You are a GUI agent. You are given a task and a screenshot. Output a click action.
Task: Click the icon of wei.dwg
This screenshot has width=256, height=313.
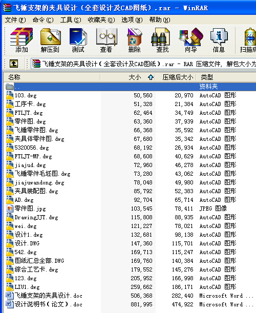coord(10,226)
